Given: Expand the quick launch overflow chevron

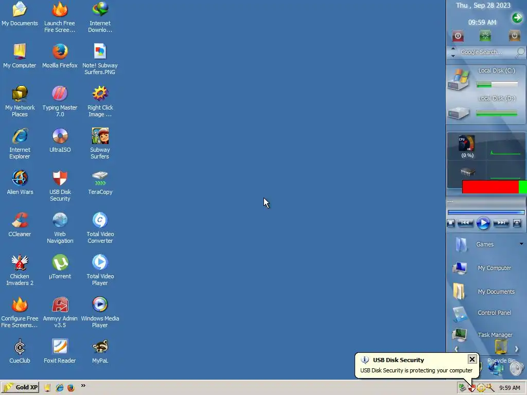Looking at the screenshot, I should 83,386.
